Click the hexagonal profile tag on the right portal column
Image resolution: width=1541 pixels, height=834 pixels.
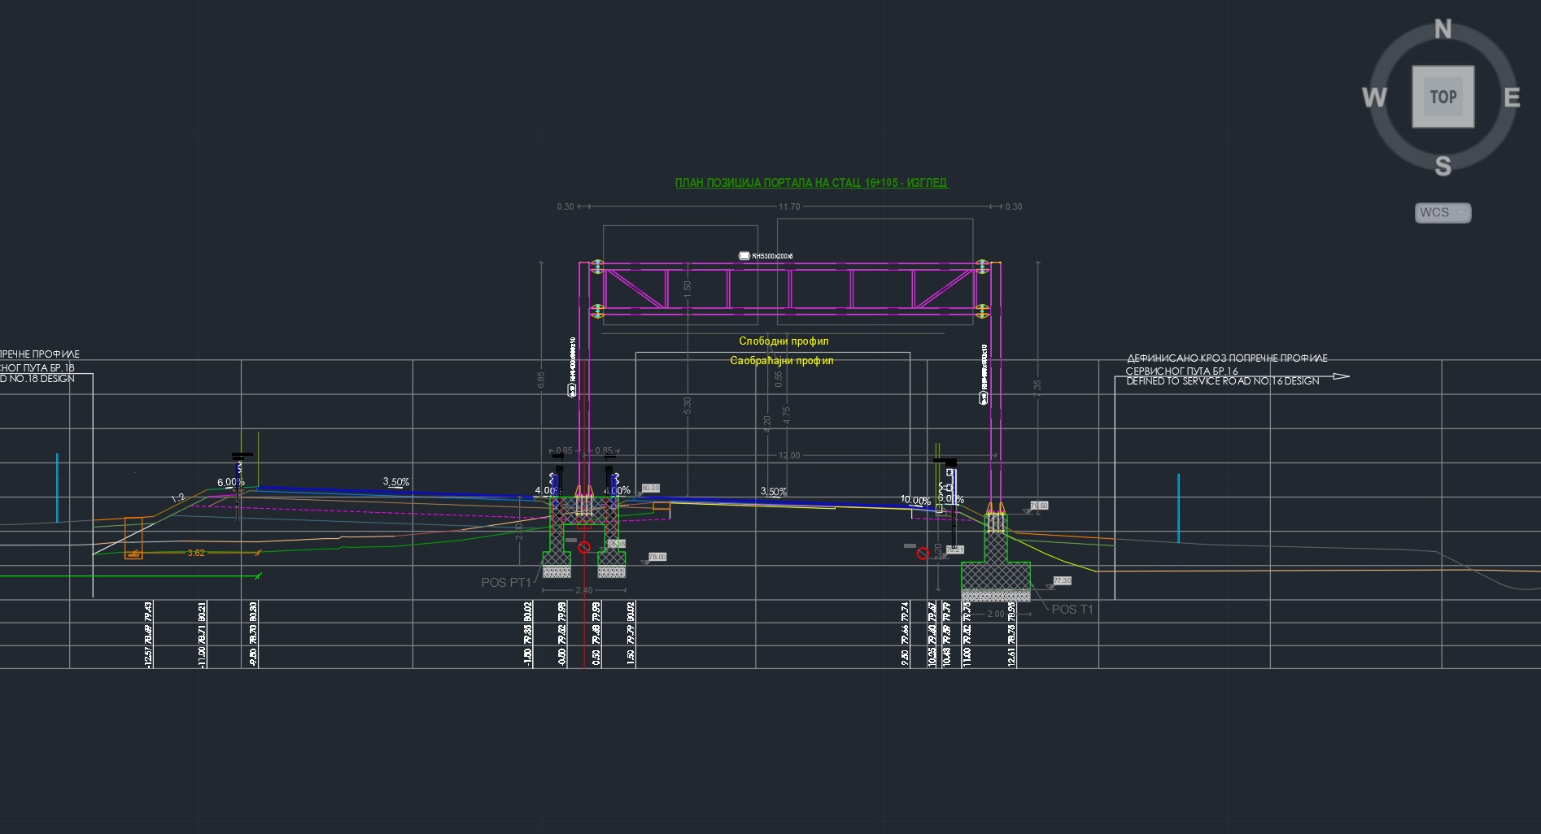pyautogui.click(x=982, y=398)
